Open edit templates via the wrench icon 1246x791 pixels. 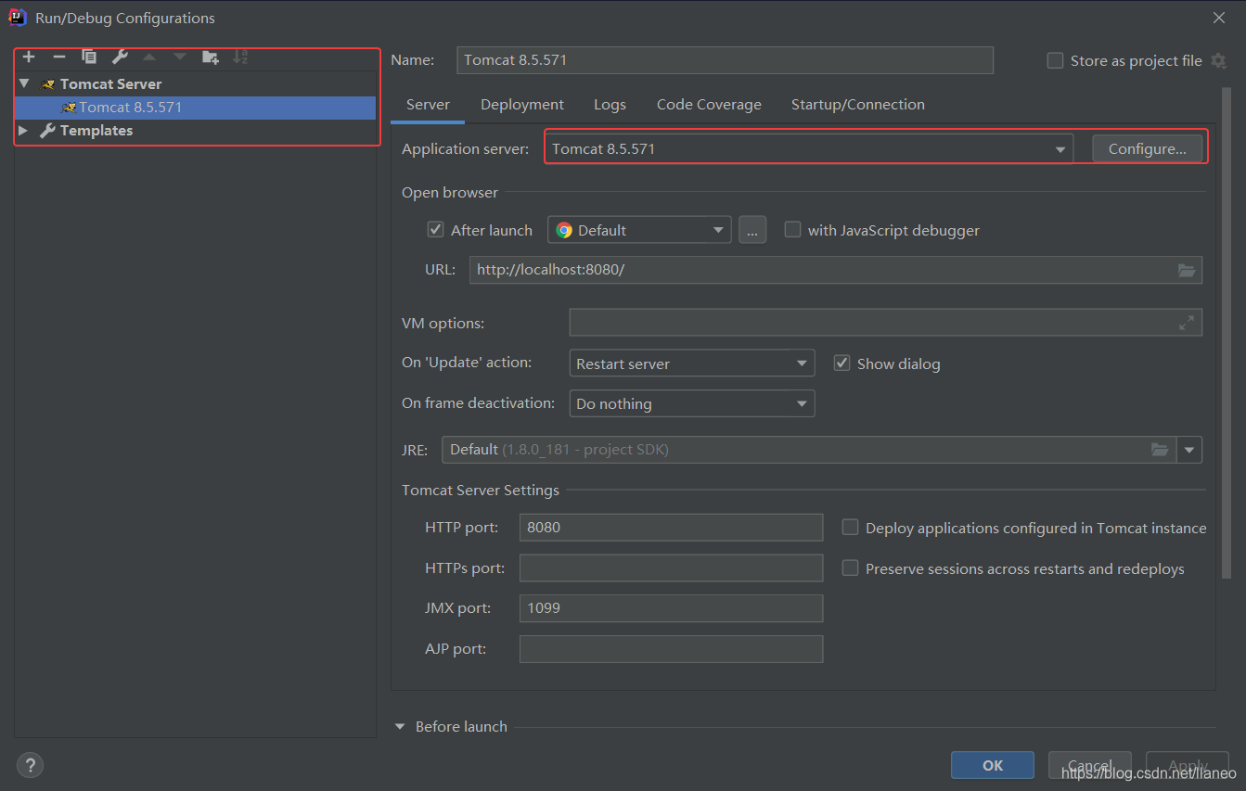[x=120, y=57]
